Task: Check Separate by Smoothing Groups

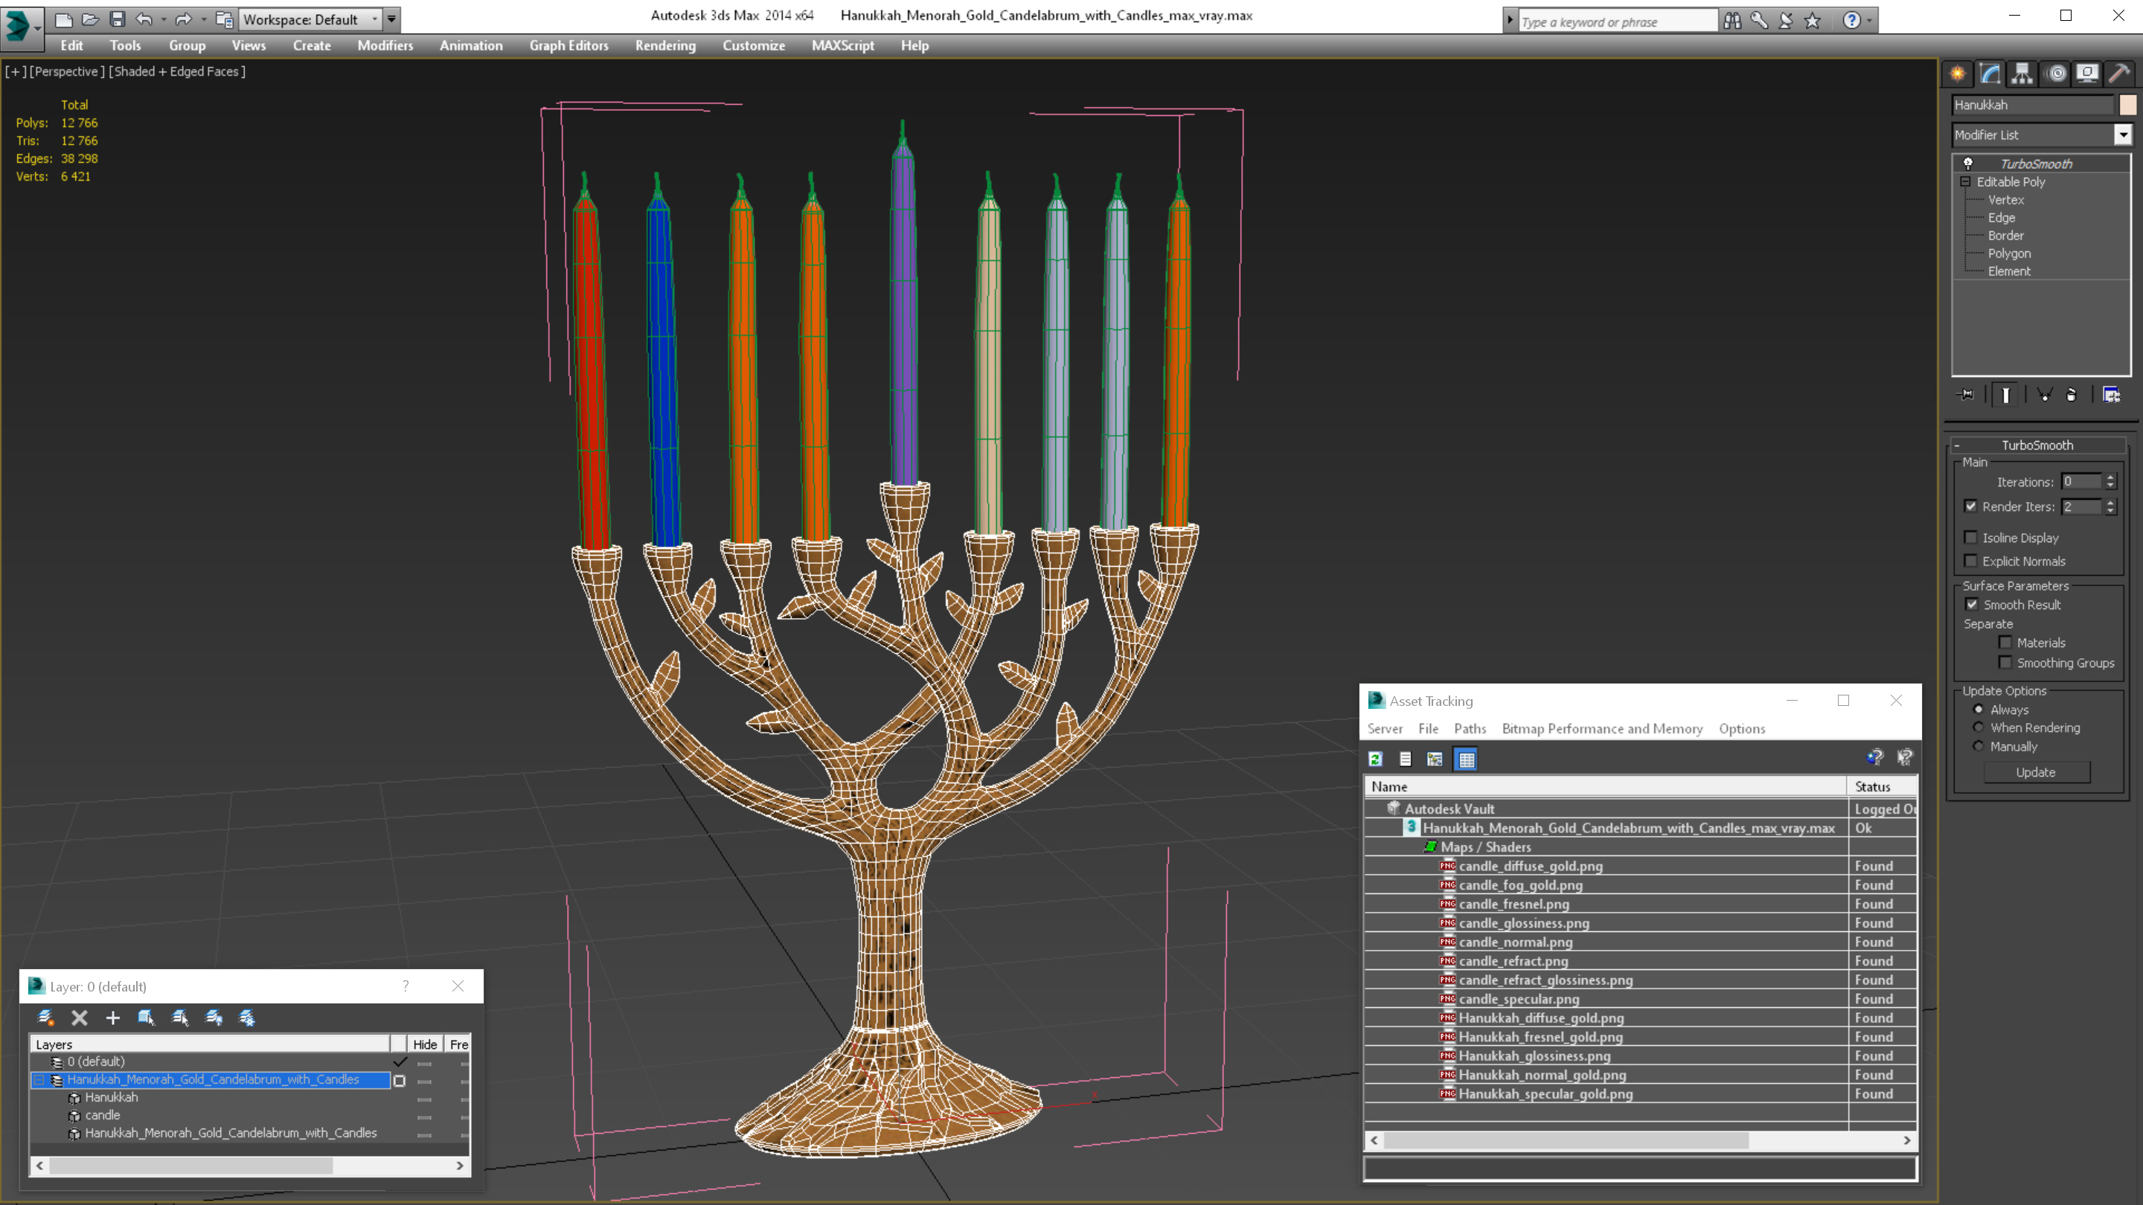Action: click(2005, 663)
